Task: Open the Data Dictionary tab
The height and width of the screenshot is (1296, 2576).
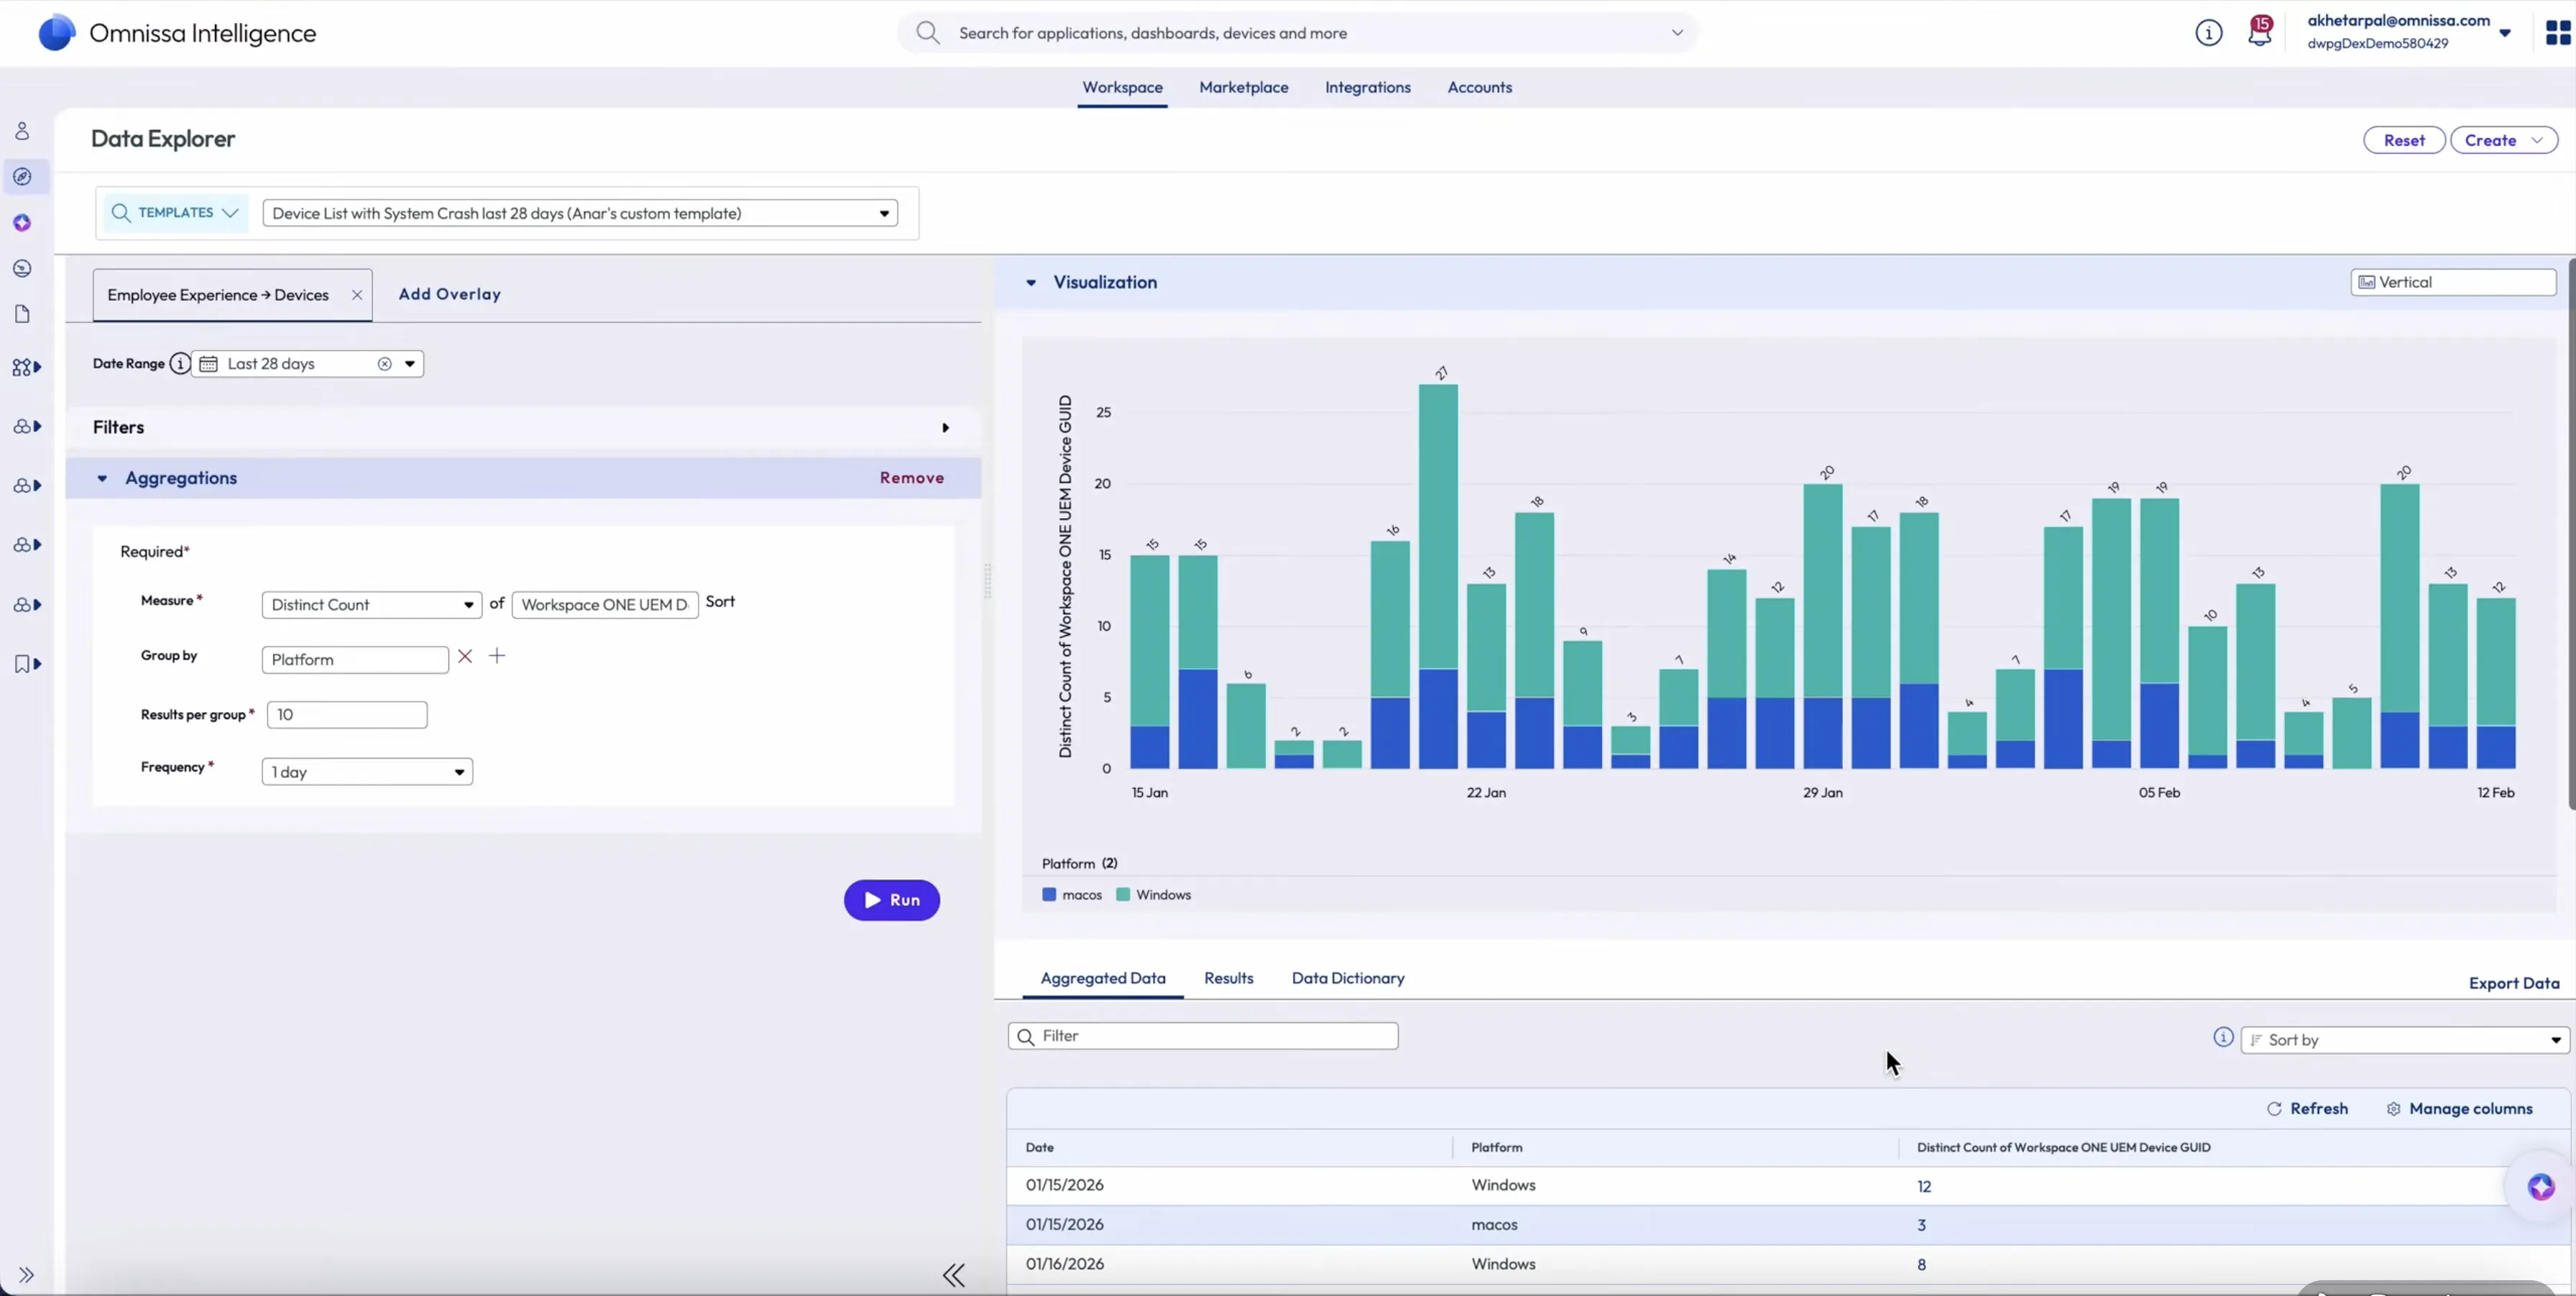Action: [x=1348, y=978]
